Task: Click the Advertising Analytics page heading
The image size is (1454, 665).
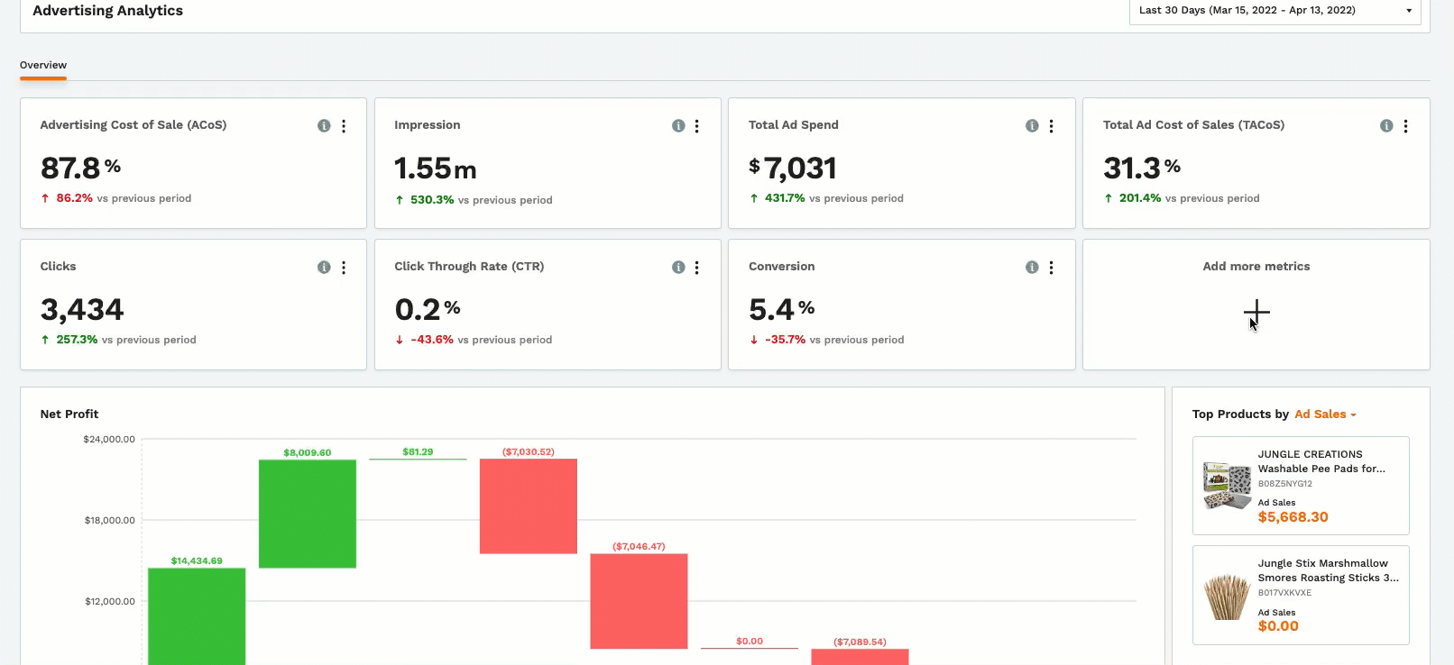Action: pyautogui.click(x=107, y=11)
